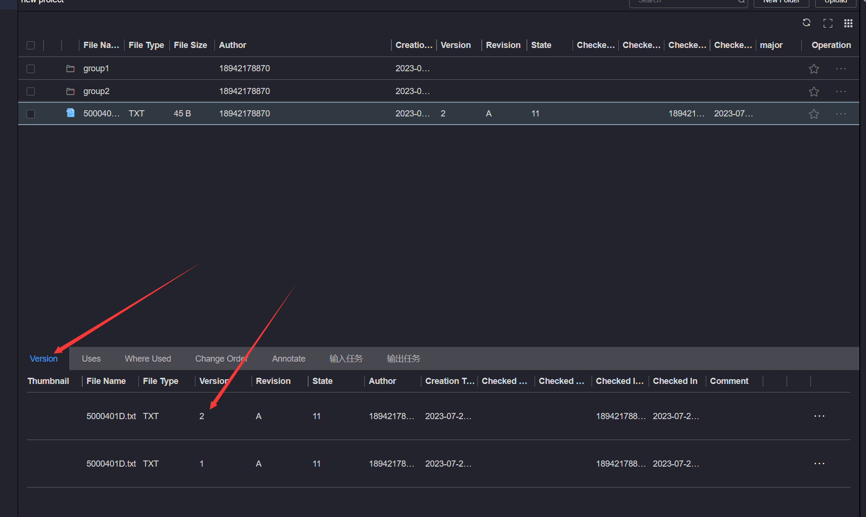Click the group1 folder icon
This screenshot has height=517, width=866.
coord(70,68)
